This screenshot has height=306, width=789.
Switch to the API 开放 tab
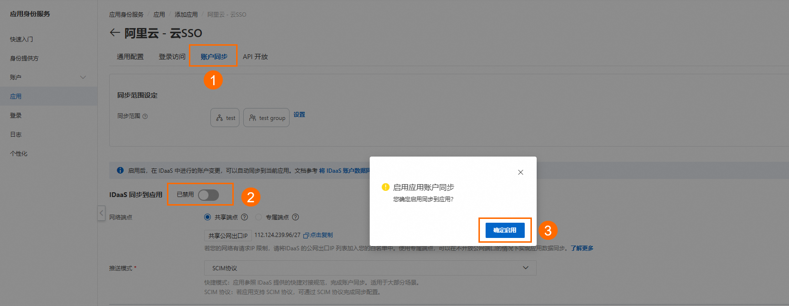(x=255, y=57)
